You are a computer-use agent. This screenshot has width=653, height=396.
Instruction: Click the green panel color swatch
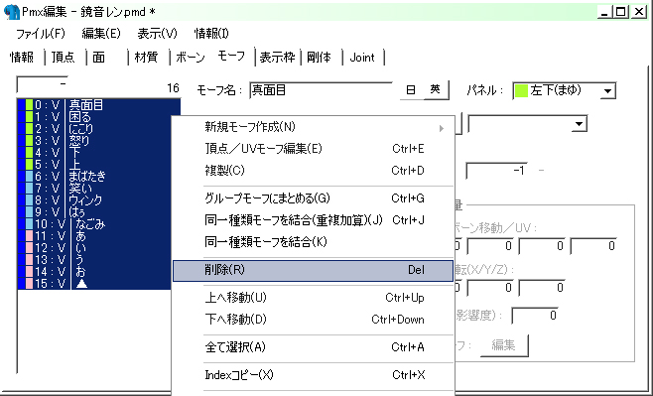point(521,90)
